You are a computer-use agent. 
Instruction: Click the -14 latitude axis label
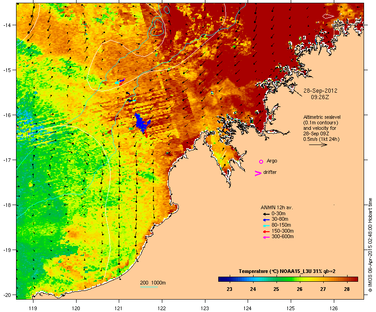click(6, 25)
